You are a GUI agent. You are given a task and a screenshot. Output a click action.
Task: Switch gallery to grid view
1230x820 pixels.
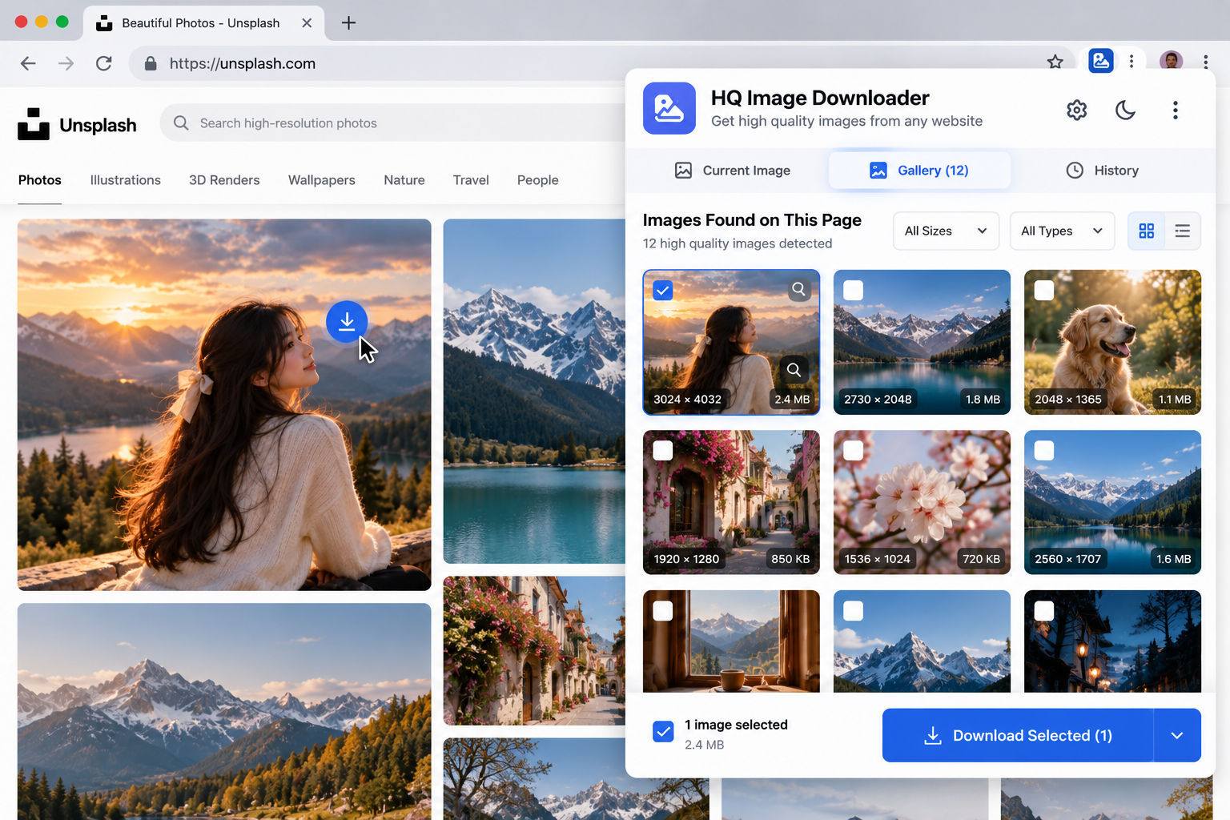[1146, 231]
